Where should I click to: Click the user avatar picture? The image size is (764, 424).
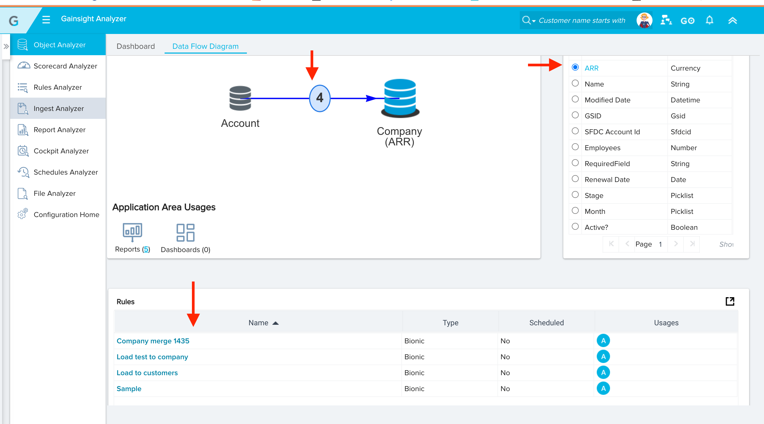coord(644,20)
